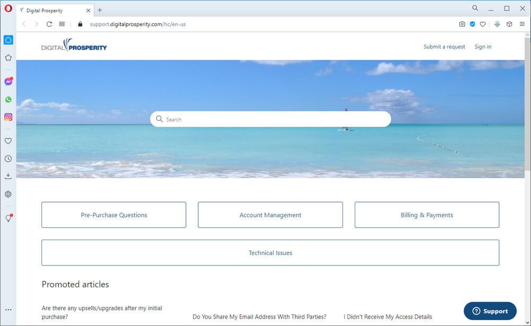This screenshot has width=531, height=326.
Task: Open sidebar setup three-dots menu
Action: pyautogui.click(x=8, y=310)
